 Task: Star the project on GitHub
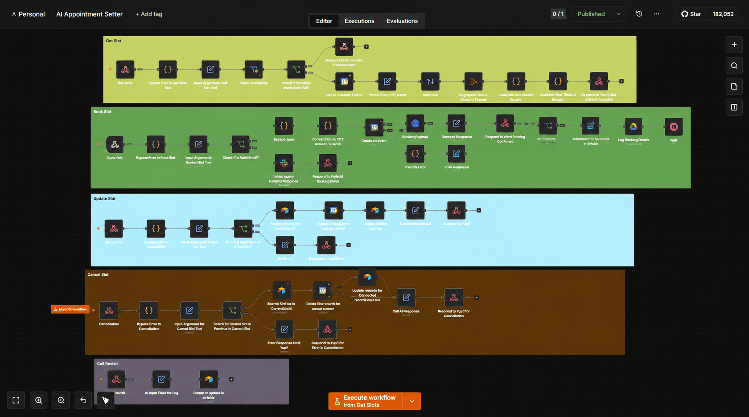(x=691, y=14)
